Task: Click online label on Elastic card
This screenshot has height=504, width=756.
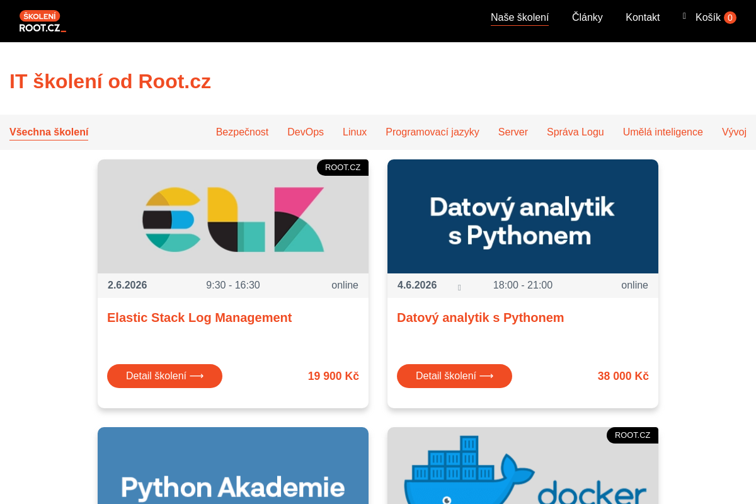Action: coord(345,285)
